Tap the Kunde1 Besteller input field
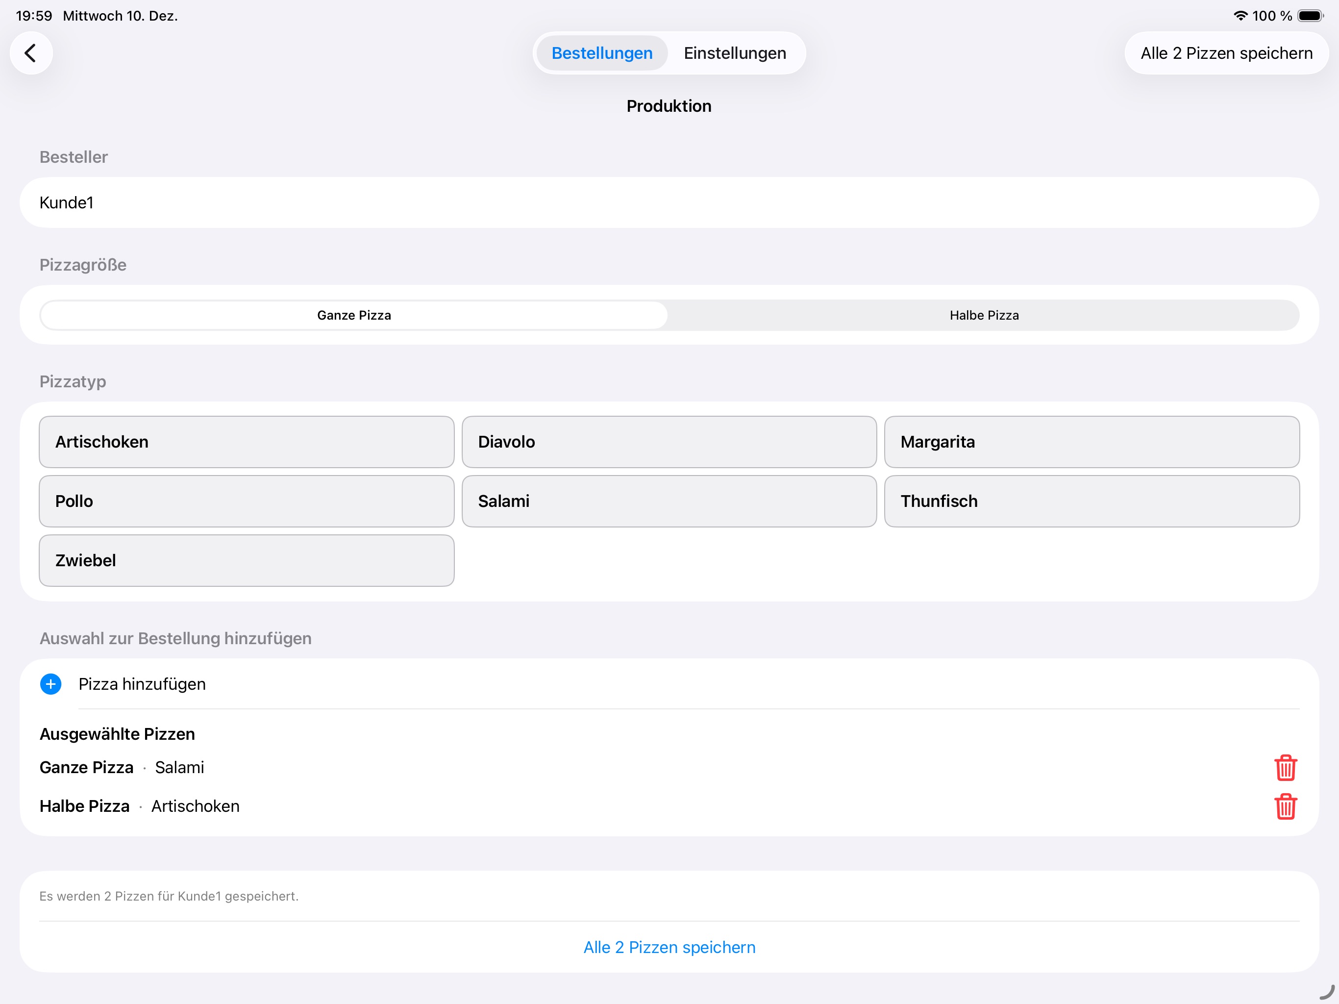This screenshot has height=1004, width=1339. point(669,202)
